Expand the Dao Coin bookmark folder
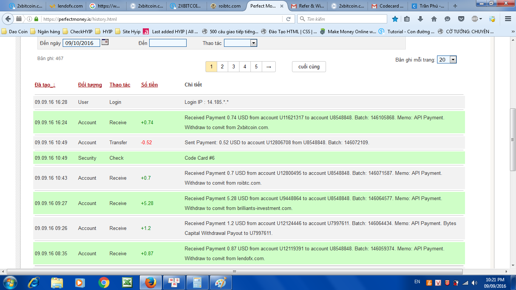 click(15, 32)
